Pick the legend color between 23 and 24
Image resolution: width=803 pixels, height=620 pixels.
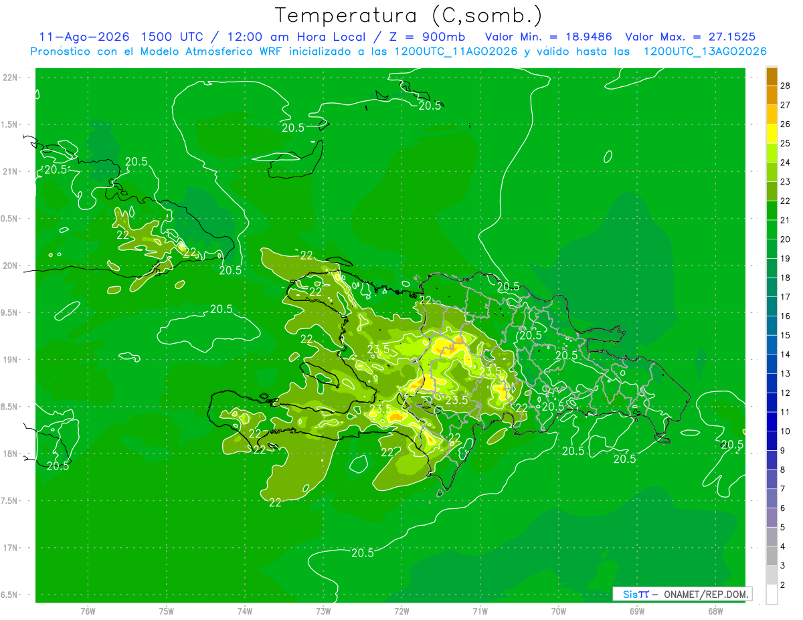[x=772, y=172]
